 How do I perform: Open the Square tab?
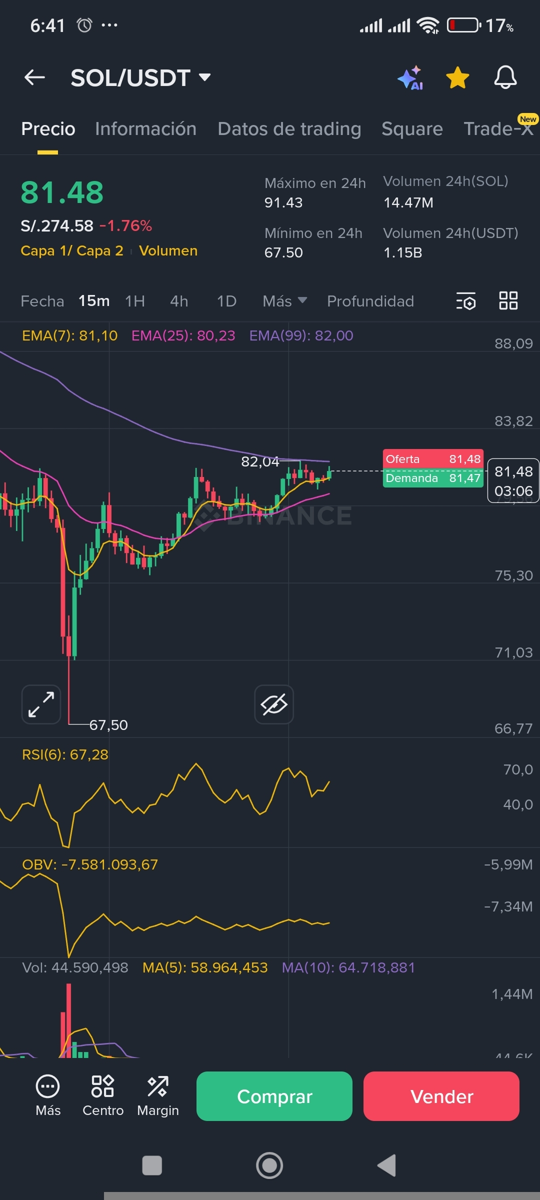[412, 129]
